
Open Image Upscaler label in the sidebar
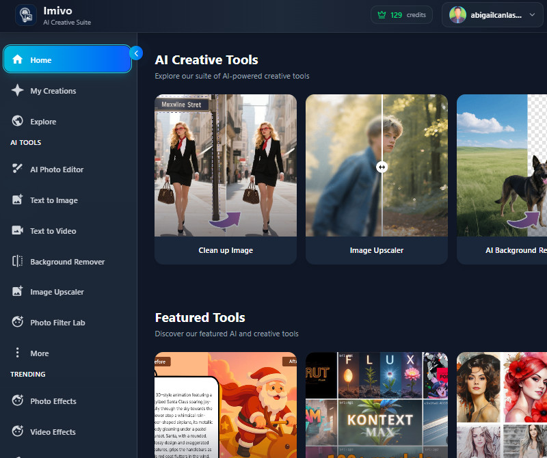pyautogui.click(x=57, y=292)
